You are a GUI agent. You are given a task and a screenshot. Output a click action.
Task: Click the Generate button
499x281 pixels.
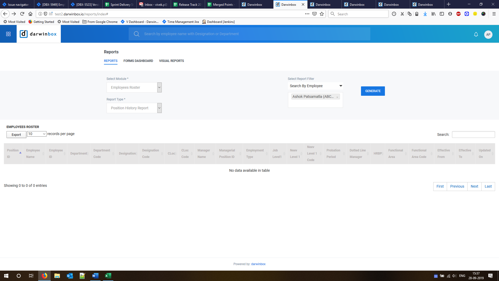[373, 91]
